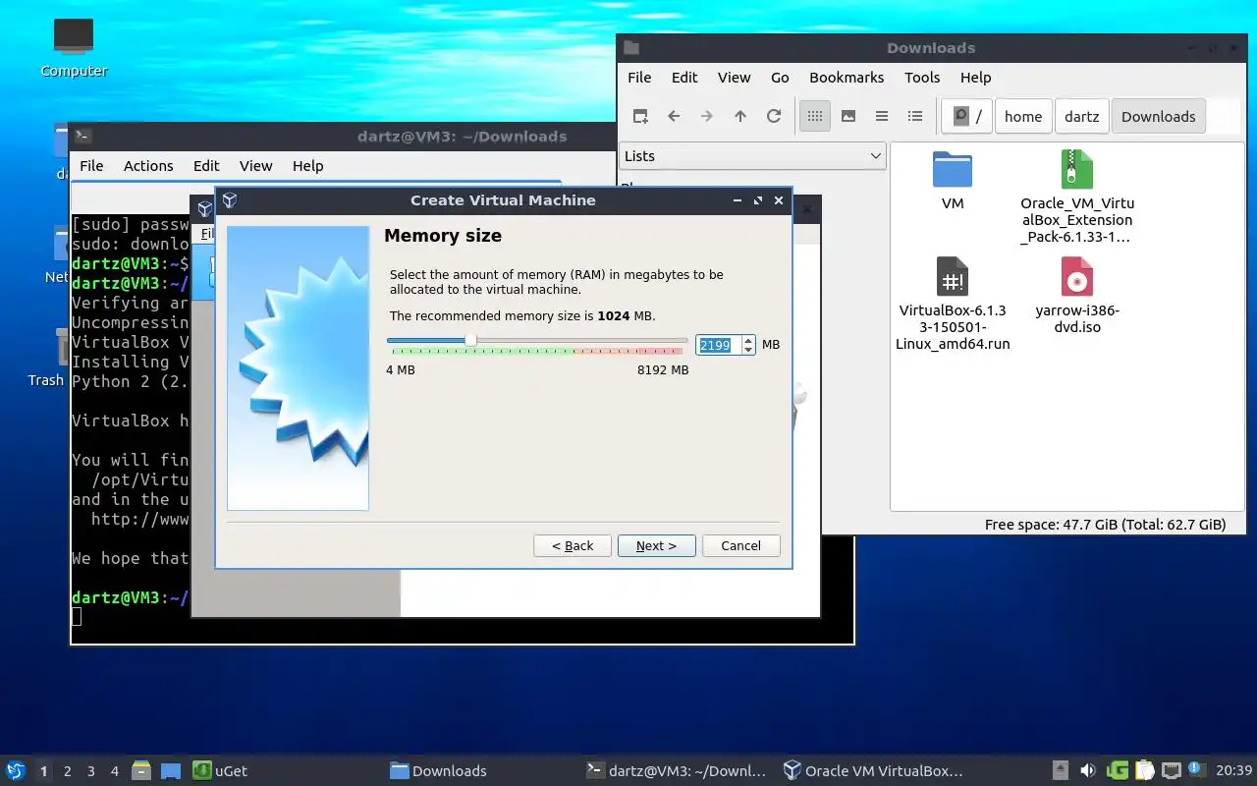Viewport: 1257px width, 786px height.
Task: Open Help menu in Downloads file manager
Action: point(975,77)
